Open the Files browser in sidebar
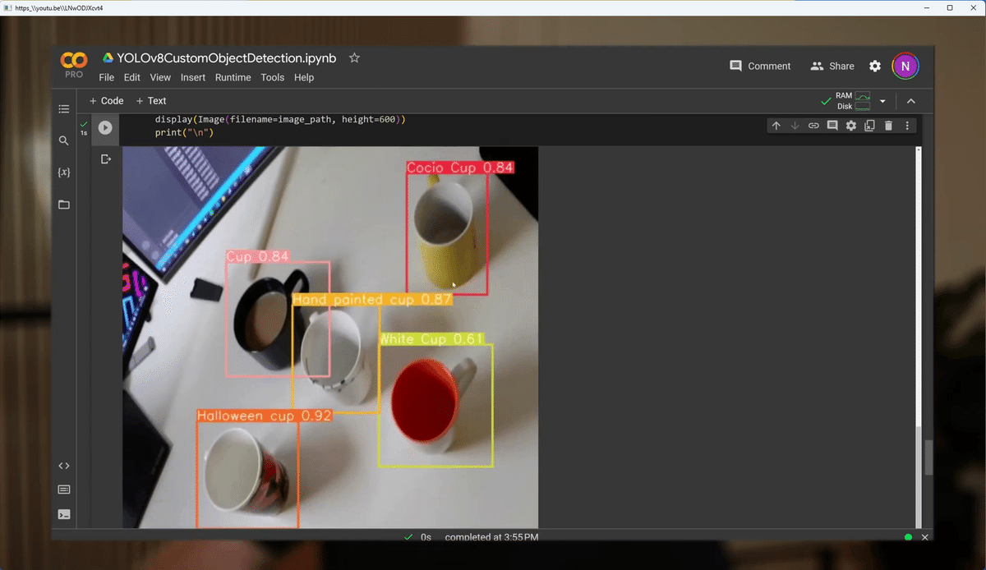 63,205
